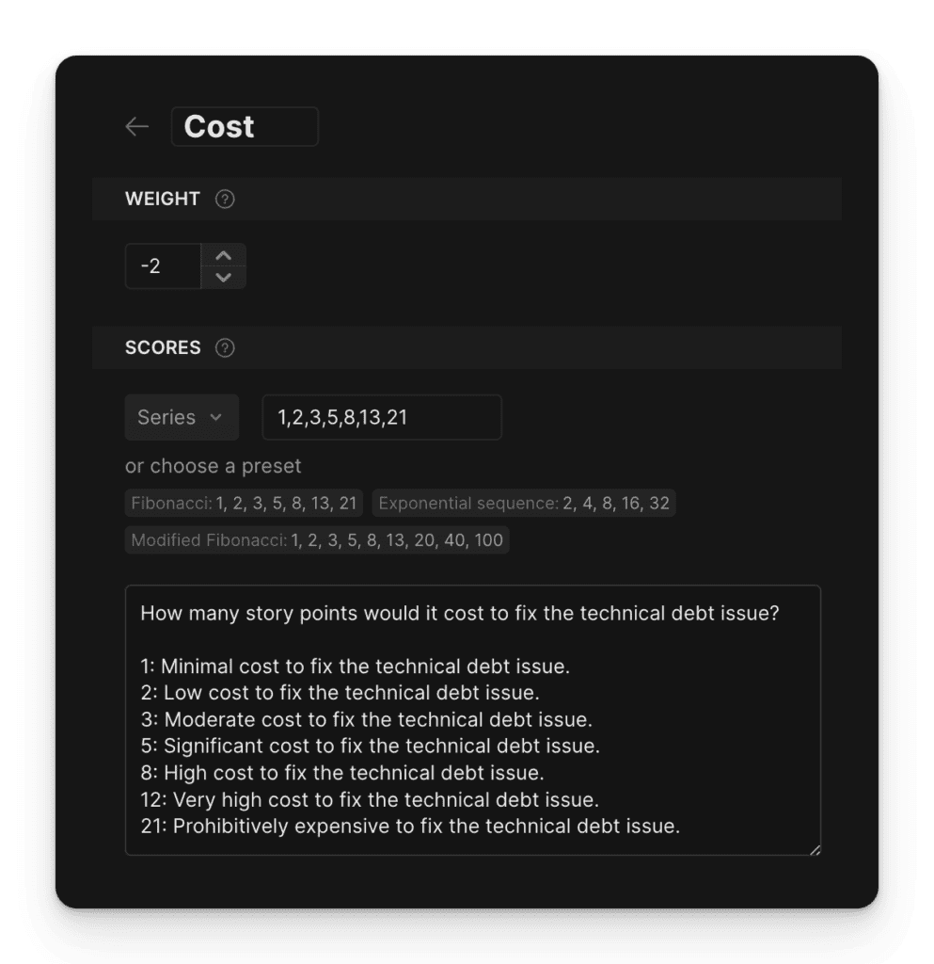Viewport: 934px width, 964px height.
Task: Place cursor on the "12: Very high cost" line
Action: 370,800
